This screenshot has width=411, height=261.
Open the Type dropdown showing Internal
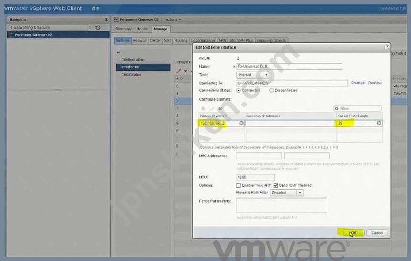[253, 75]
